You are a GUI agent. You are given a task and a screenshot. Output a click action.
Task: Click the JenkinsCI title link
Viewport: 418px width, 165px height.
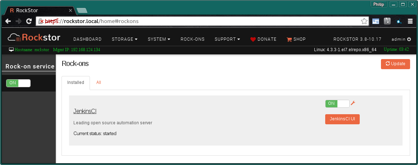85,111
